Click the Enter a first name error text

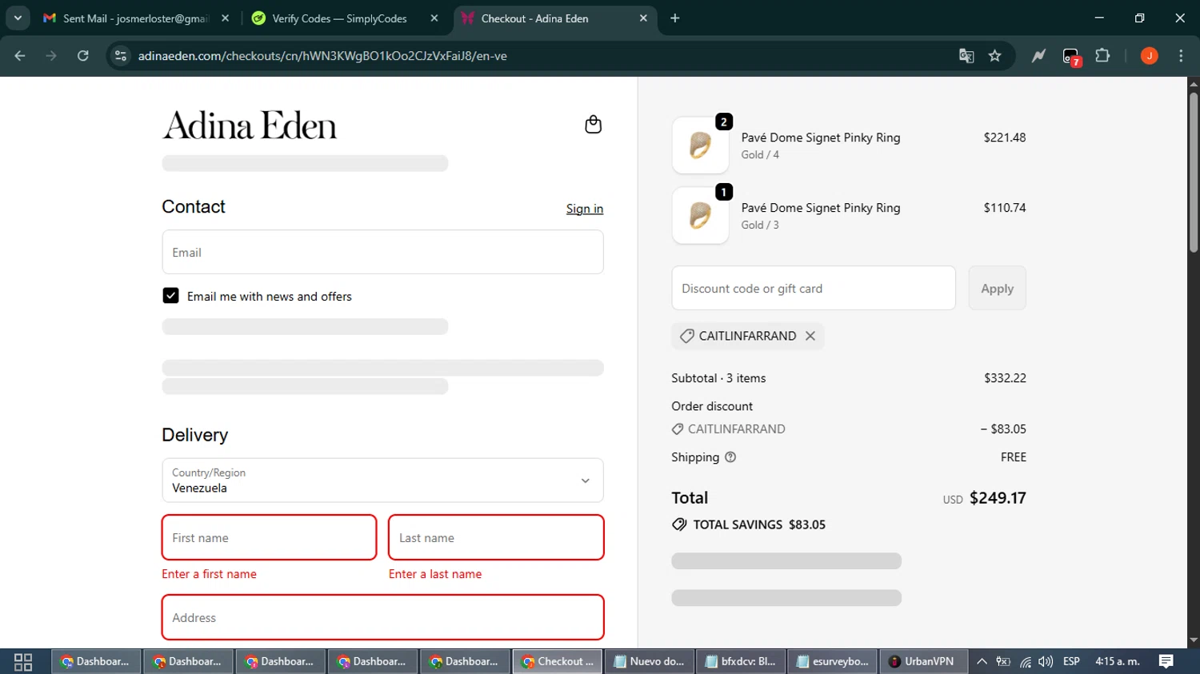click(209, 574)
